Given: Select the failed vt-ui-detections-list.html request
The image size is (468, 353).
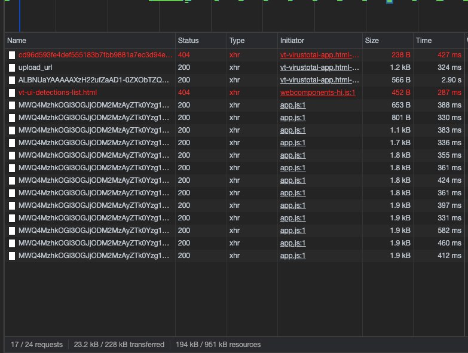Looking at the screenshot, I should point(57,93).
